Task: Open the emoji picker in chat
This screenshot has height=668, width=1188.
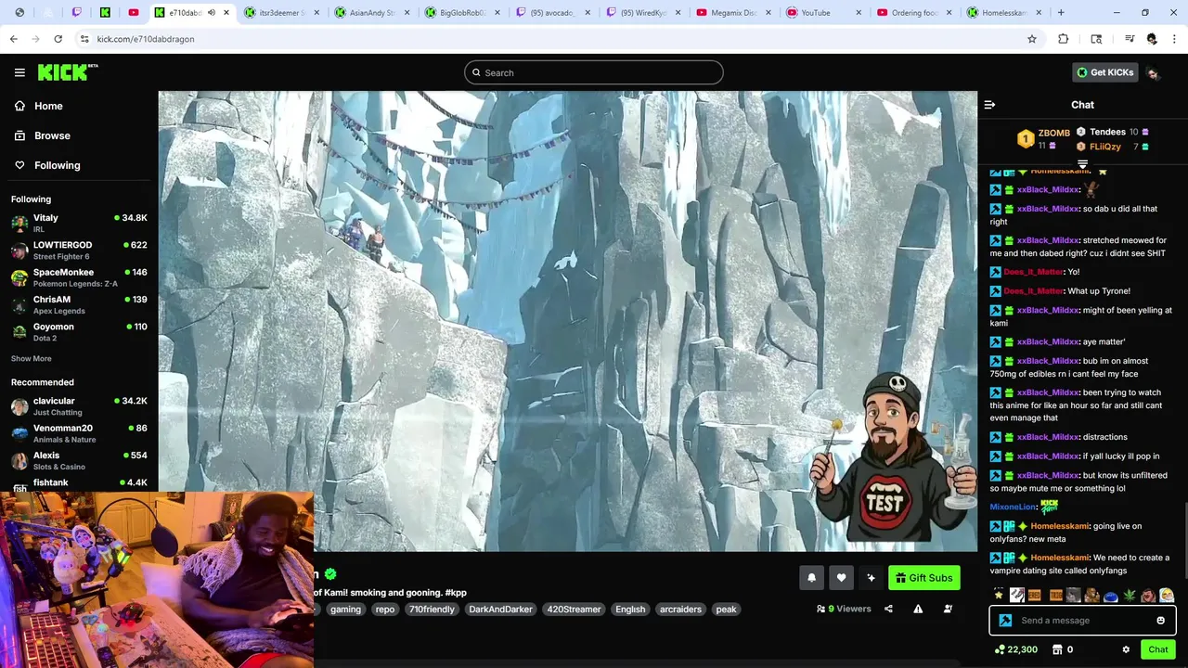Action: (1160, 621)
